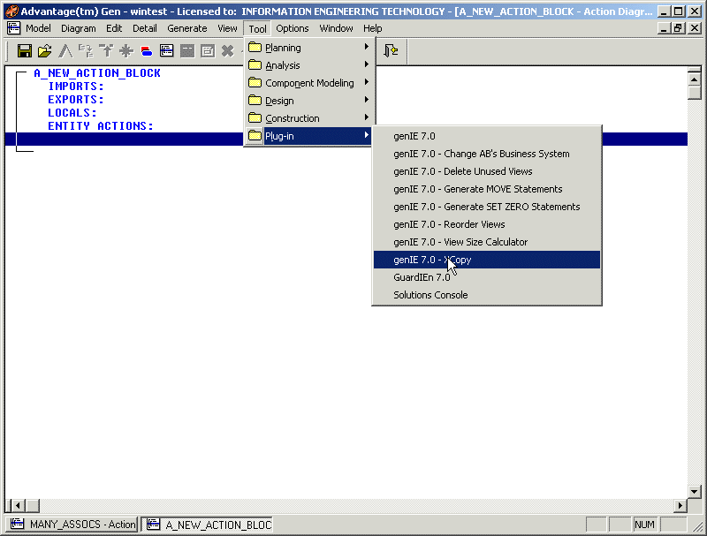The height and width of the screenshot is (536, 707).
Task: Expand the Component Modeling submenu
Action: click(x=309, y=83)
